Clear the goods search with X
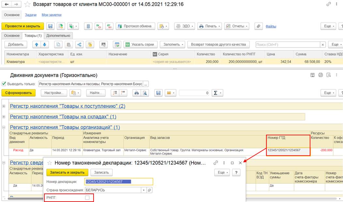The height and width of the screenshot is (202, 343). pyautogui.click(x=323, y=45)
